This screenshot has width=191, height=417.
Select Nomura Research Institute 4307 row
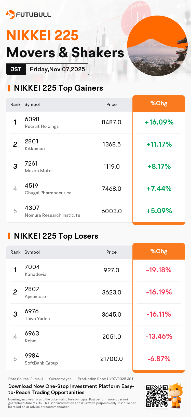(x=52, y=211)
